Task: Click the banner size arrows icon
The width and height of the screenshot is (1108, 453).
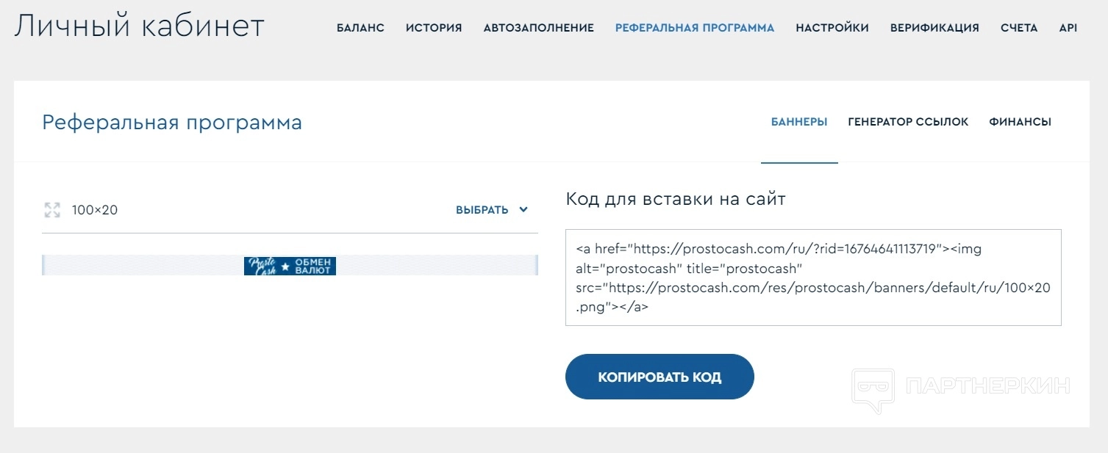Action: click(52, 210)
